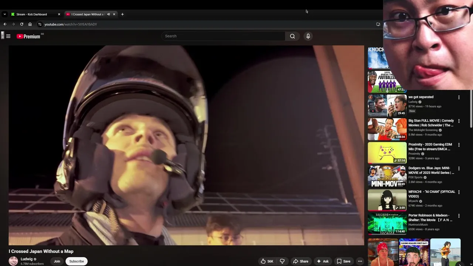Visit HuntroxicMusic channel name
Viewport: 473px width, 266px height.
click(418, 225)
